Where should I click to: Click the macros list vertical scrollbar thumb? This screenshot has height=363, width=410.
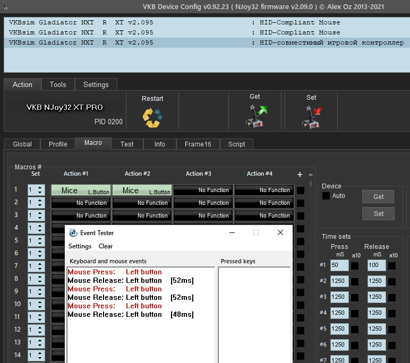pyautogui.click(x=311, y=184)
